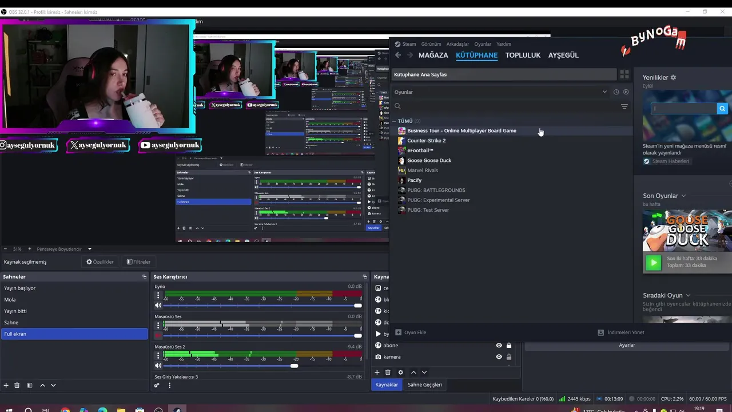Switch to Sahne Geçişleri tab

coord(424,385)
